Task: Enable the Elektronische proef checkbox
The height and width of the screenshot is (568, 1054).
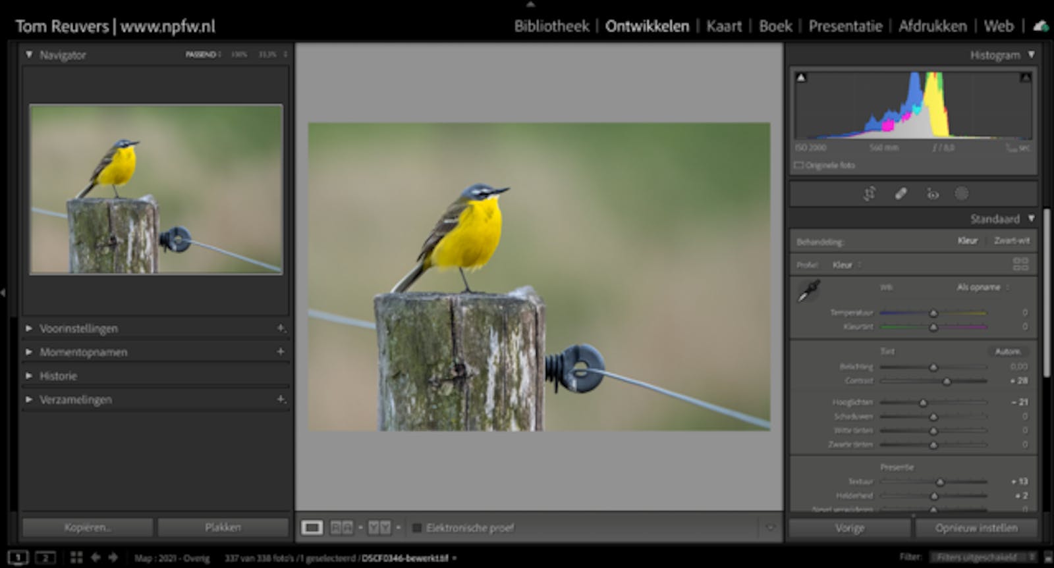Action: pos(417,528)
